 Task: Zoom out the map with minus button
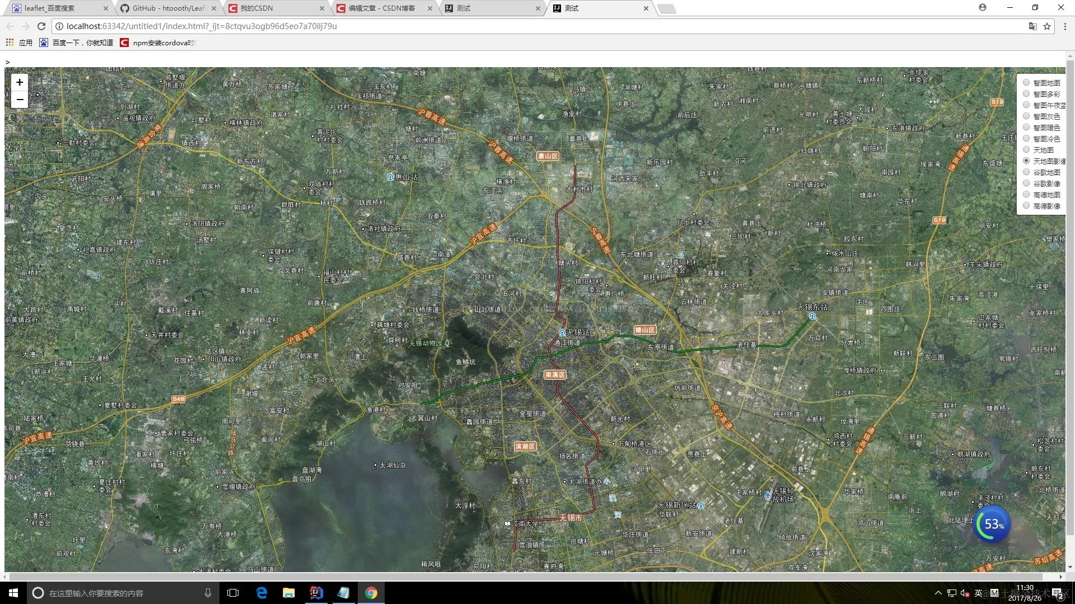pos(20,100)
